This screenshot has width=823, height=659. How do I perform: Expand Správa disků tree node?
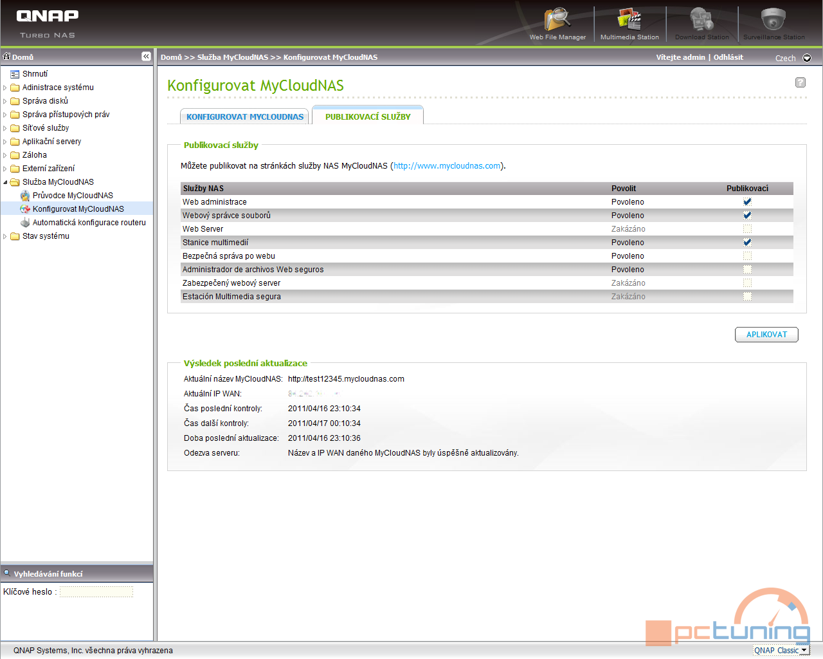5,101
